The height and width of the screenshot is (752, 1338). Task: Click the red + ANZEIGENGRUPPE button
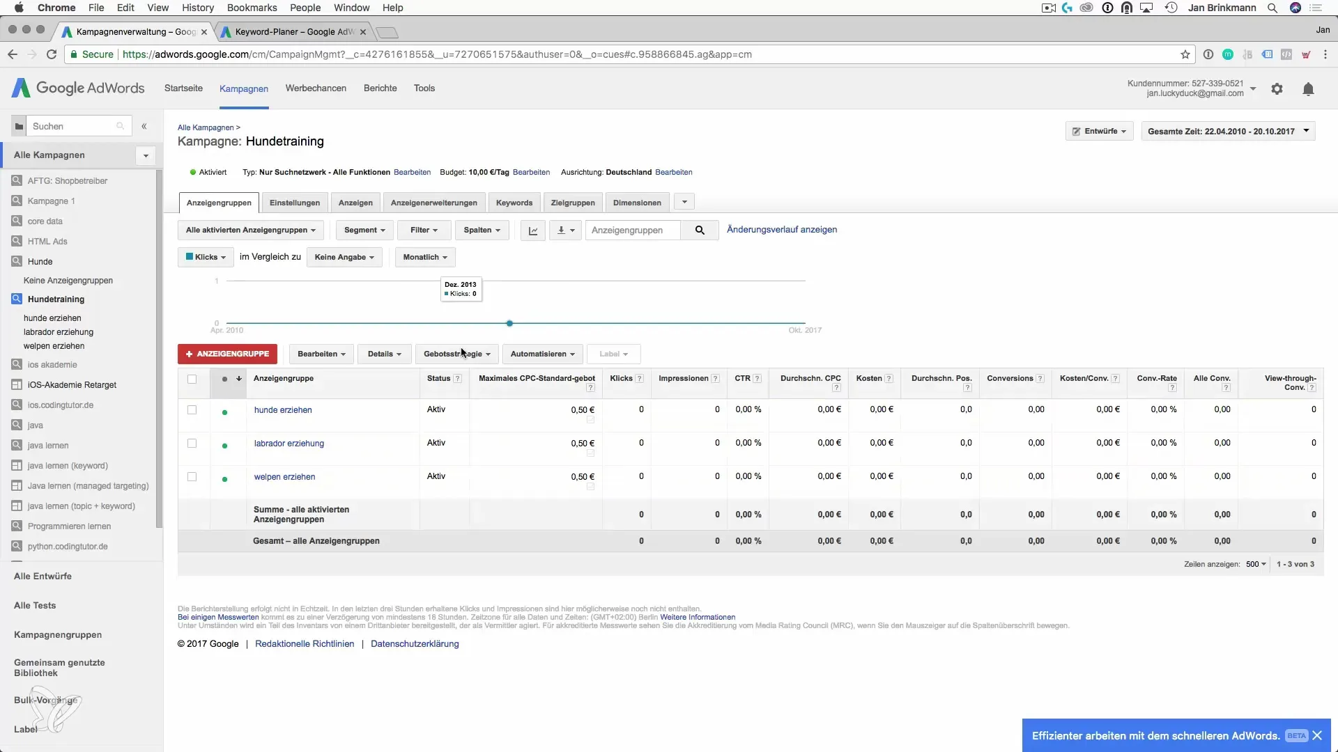click(x=227, y=354)
